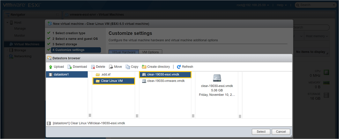Open the .sdd.sf folder
This screenshot has height=139, width=339.
click(x=105, y=75)
